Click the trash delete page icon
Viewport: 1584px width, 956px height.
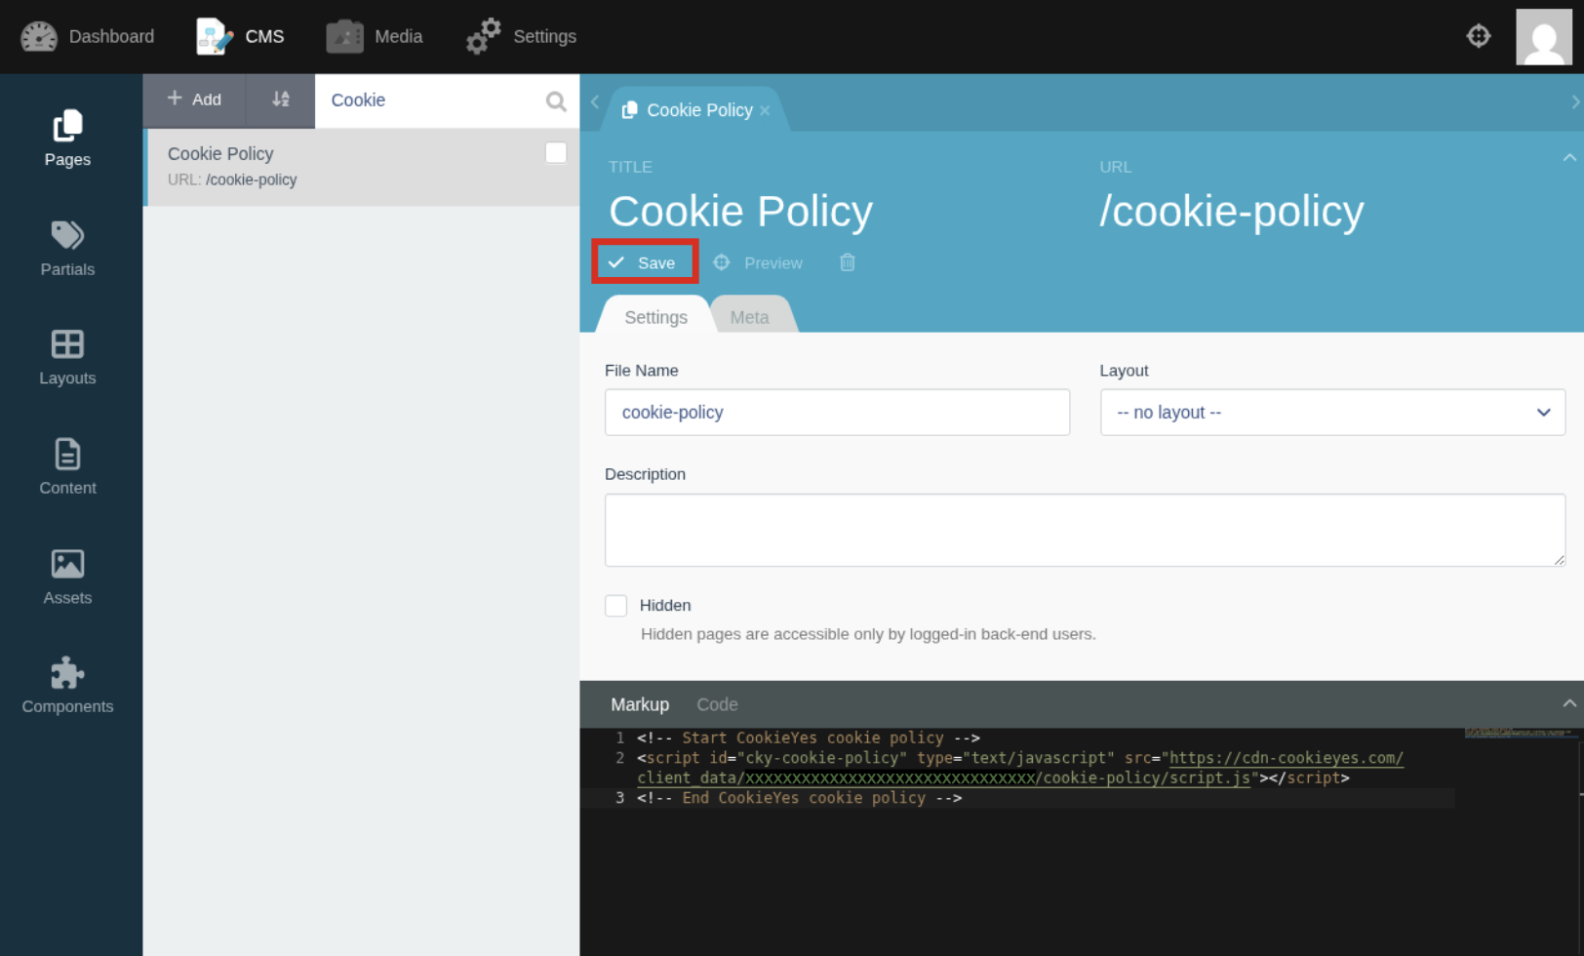(848, 262)
